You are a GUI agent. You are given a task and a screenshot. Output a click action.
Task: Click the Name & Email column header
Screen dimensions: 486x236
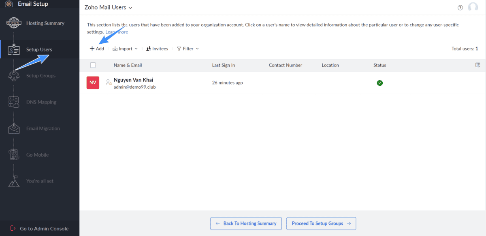(128, 65)
